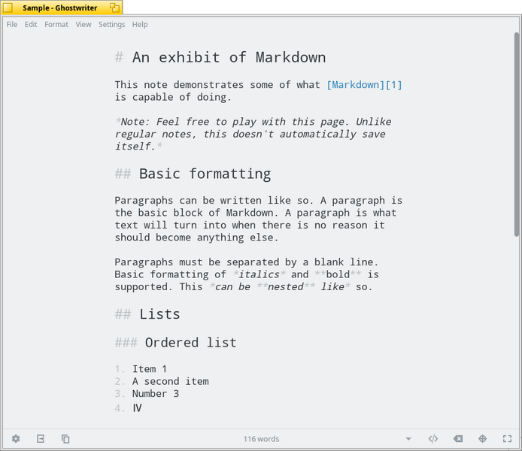
Task: Click the export icon in status bar
Action: [x=41, y=439]
